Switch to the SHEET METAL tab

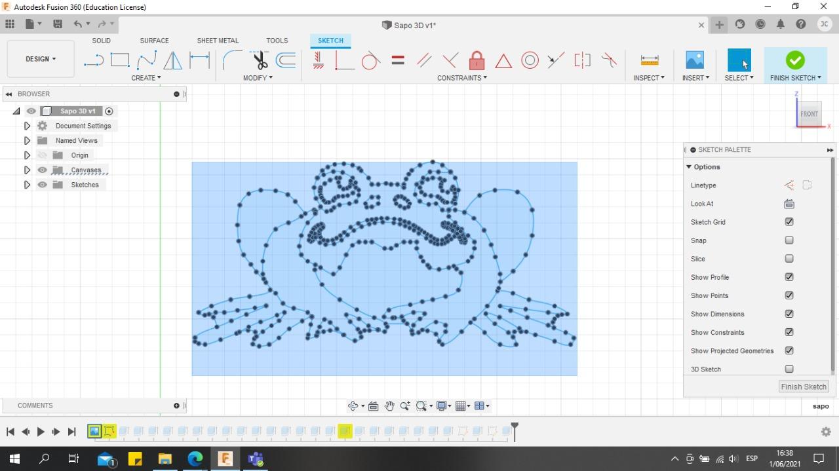pyautogui.click(x=218, y=41)
